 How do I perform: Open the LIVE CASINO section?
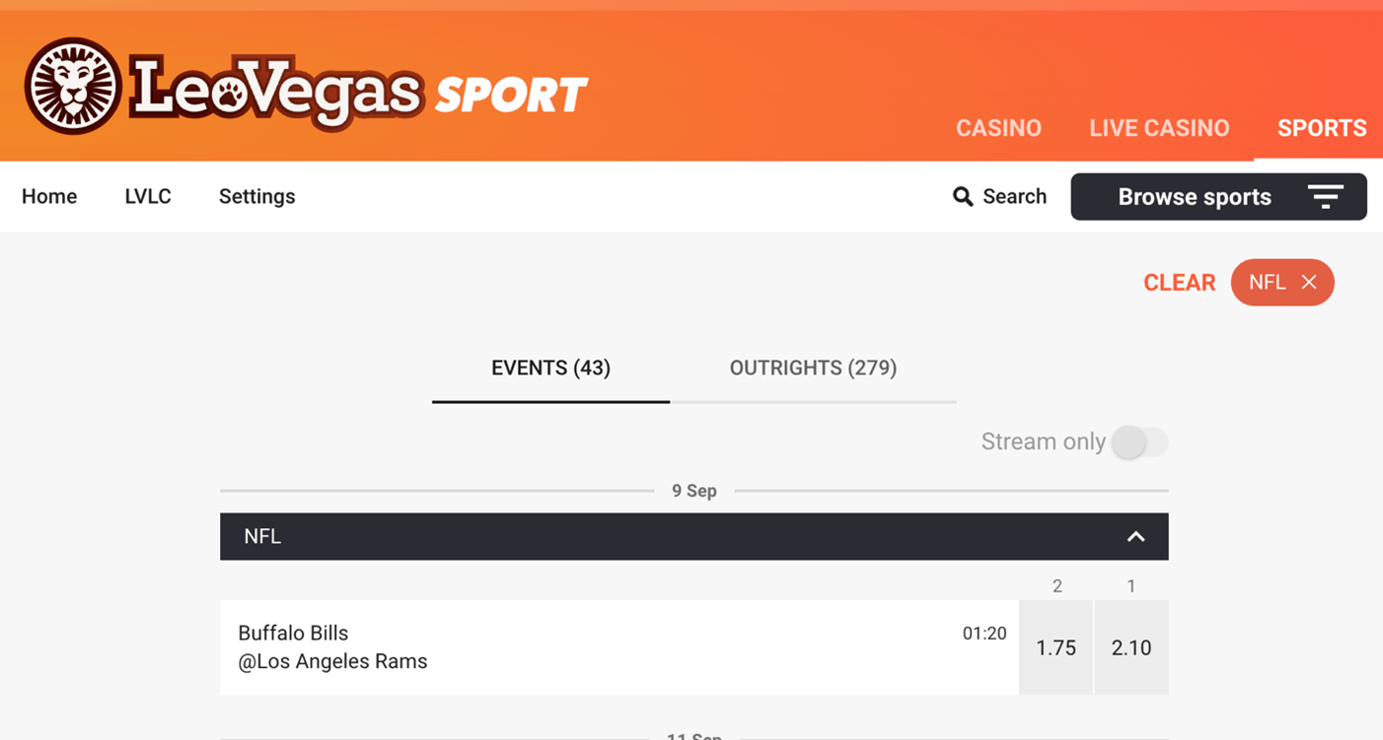coord(1159,128)
